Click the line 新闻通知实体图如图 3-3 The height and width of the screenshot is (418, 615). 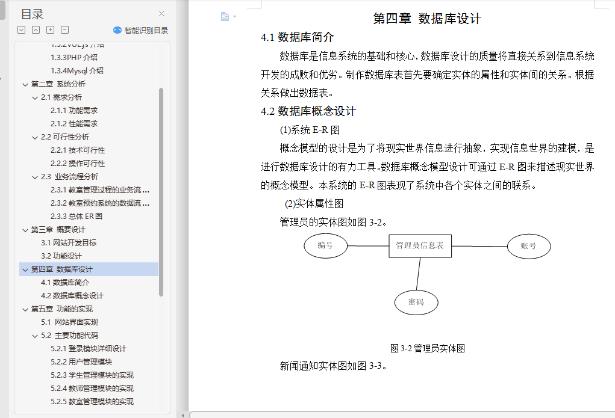(334, 366)
